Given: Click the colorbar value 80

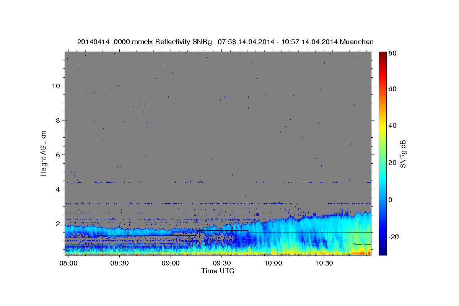Looking at the screenshot, I should pyautogui.click(x=392, y=54).
